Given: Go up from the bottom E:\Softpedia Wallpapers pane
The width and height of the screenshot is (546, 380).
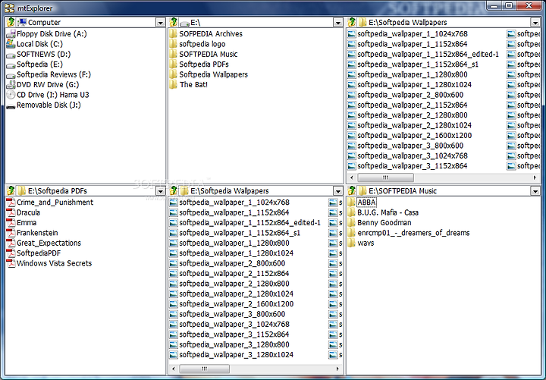Looking at the screenshot, I should 174,190.
